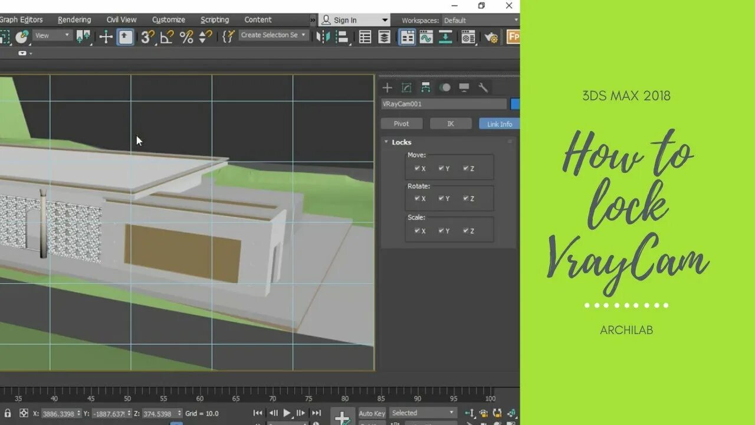Toggle the Auto Key button
Image resolution: width=755 pixels, height=425 pixels.
point(372,413)
